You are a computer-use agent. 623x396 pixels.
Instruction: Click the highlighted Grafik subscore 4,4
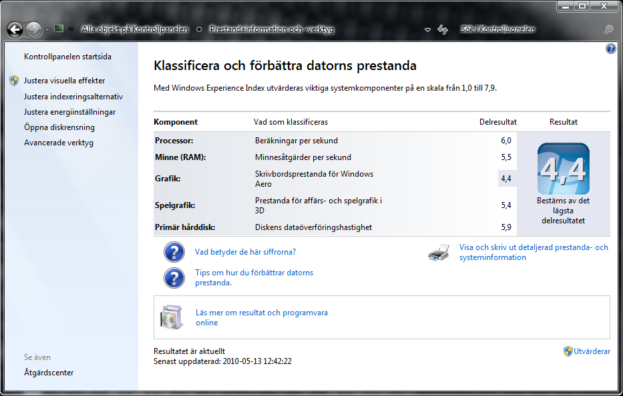point(507,179)
